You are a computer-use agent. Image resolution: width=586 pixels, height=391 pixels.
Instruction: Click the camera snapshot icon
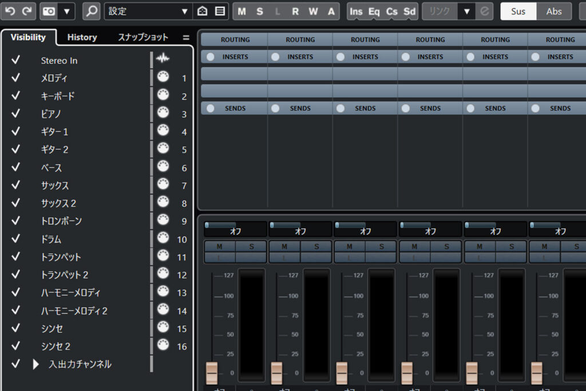click(x=50, y=11)
